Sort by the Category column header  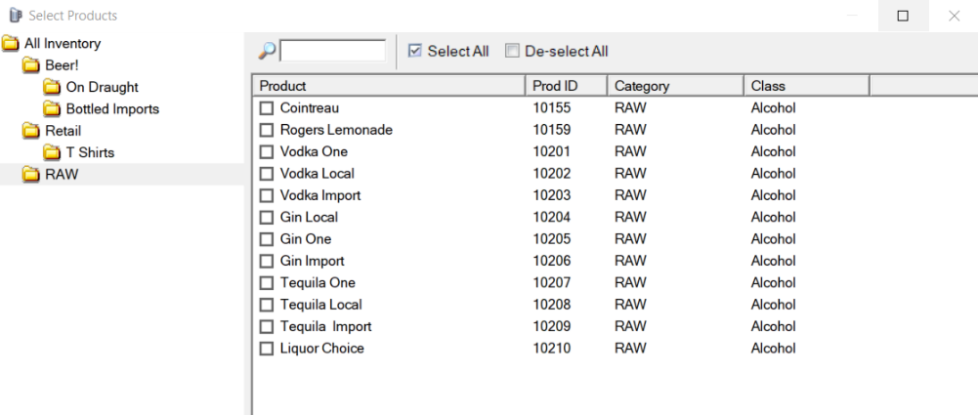[x=675, y=86]
